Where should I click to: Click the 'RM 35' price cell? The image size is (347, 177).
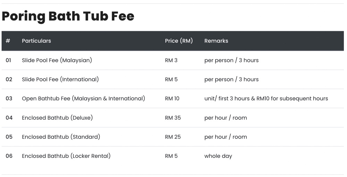click(173, 118)
